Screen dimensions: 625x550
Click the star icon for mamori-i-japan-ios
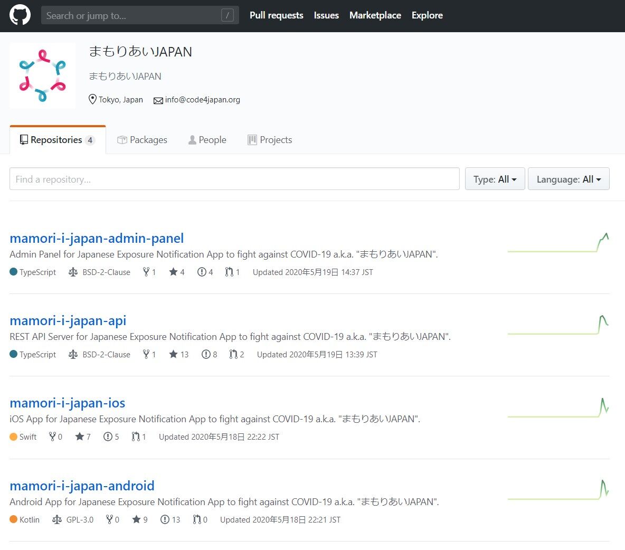(x=79, y=437)
